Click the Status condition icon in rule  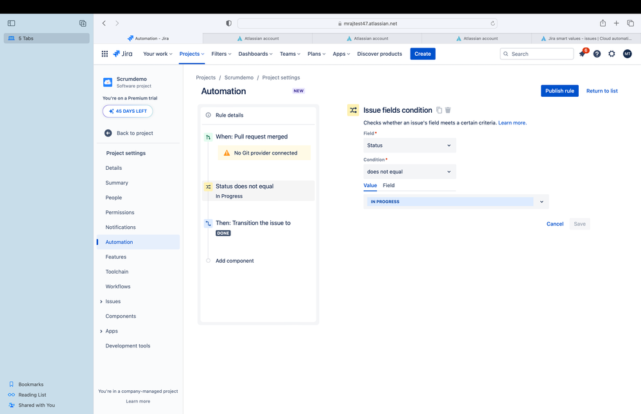click(x=208, y=186)
